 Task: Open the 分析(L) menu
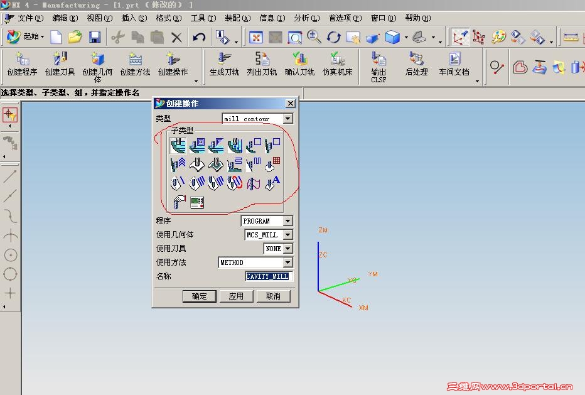point(307,18)
